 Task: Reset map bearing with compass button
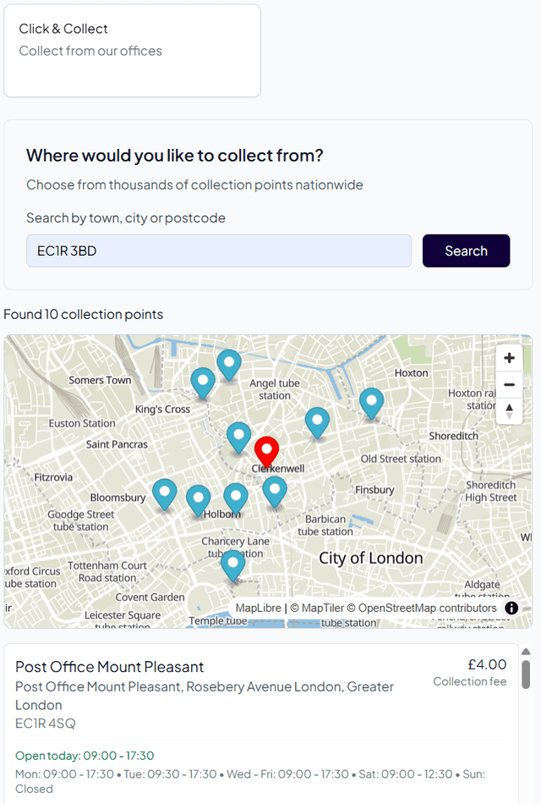click(x=509, y=410)
